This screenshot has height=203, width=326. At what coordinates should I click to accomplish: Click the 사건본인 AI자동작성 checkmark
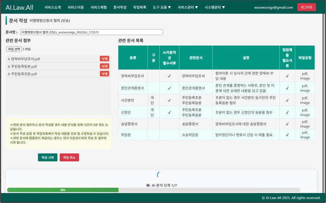169,100
